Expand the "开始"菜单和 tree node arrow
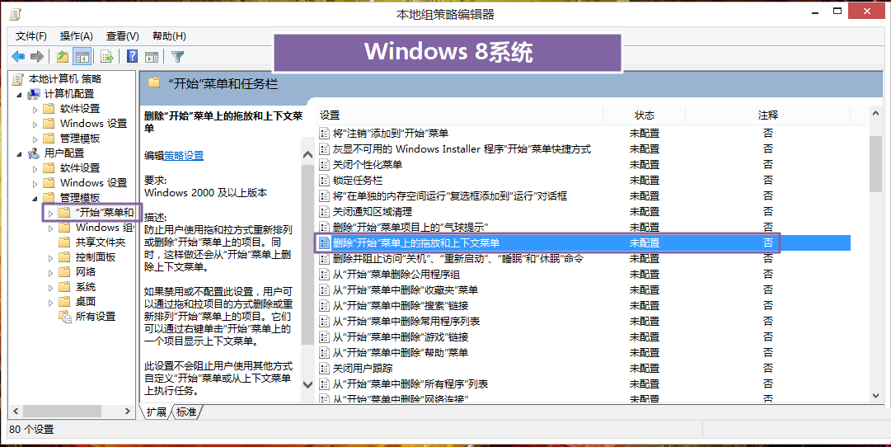This screenshot has width=891, height=447. [x=50, y=214]
